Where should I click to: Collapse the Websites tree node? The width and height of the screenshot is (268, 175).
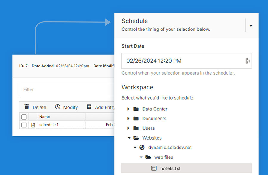pyautogui.click(x=129, y=138)
